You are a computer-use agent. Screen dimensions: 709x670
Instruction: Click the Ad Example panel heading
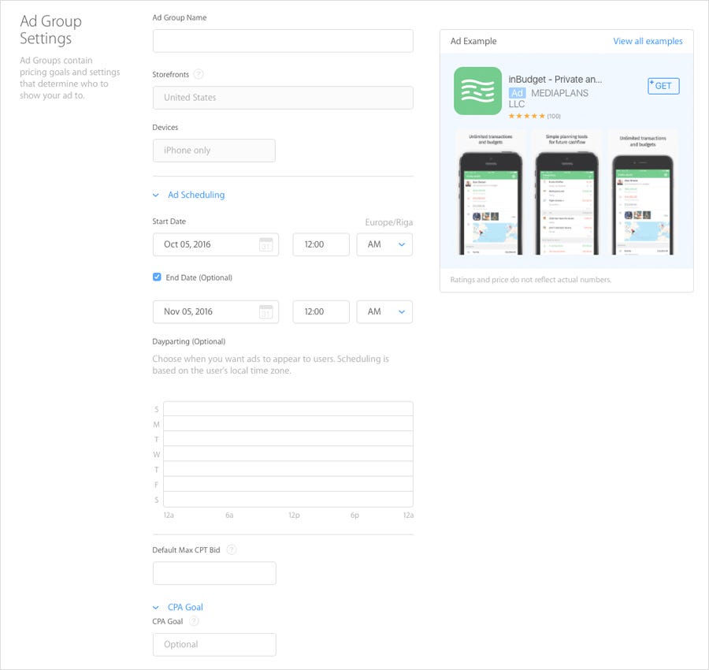pos(473,41)
